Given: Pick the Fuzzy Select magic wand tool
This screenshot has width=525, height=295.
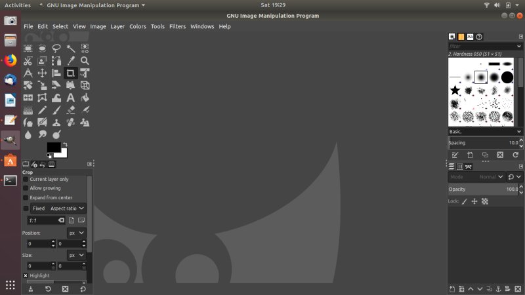Looking at the screenshot, I should coord(71,49).
